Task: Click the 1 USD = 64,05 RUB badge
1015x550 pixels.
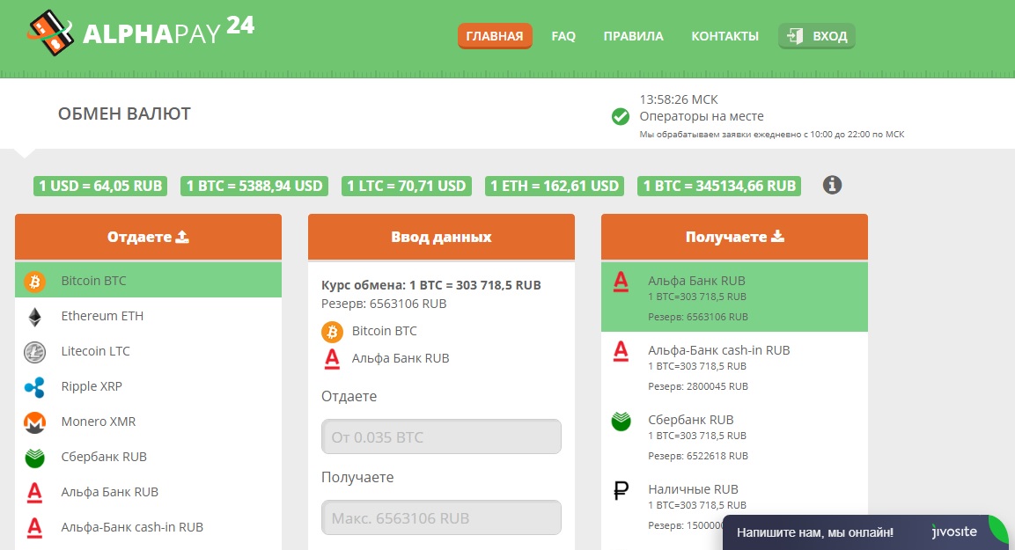Action: tap(100, 186)
